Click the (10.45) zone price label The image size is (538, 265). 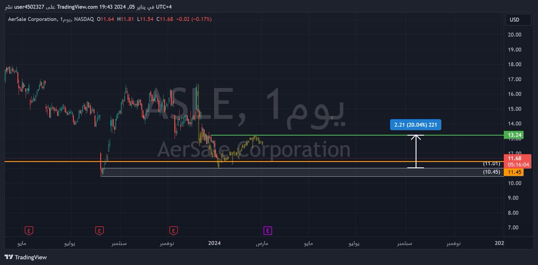tap(491, 172)
